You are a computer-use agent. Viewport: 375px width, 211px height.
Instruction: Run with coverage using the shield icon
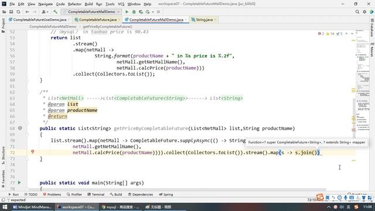(x=141, y=12)
